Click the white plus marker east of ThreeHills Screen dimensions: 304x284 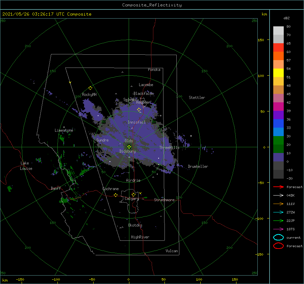[191, 136]
